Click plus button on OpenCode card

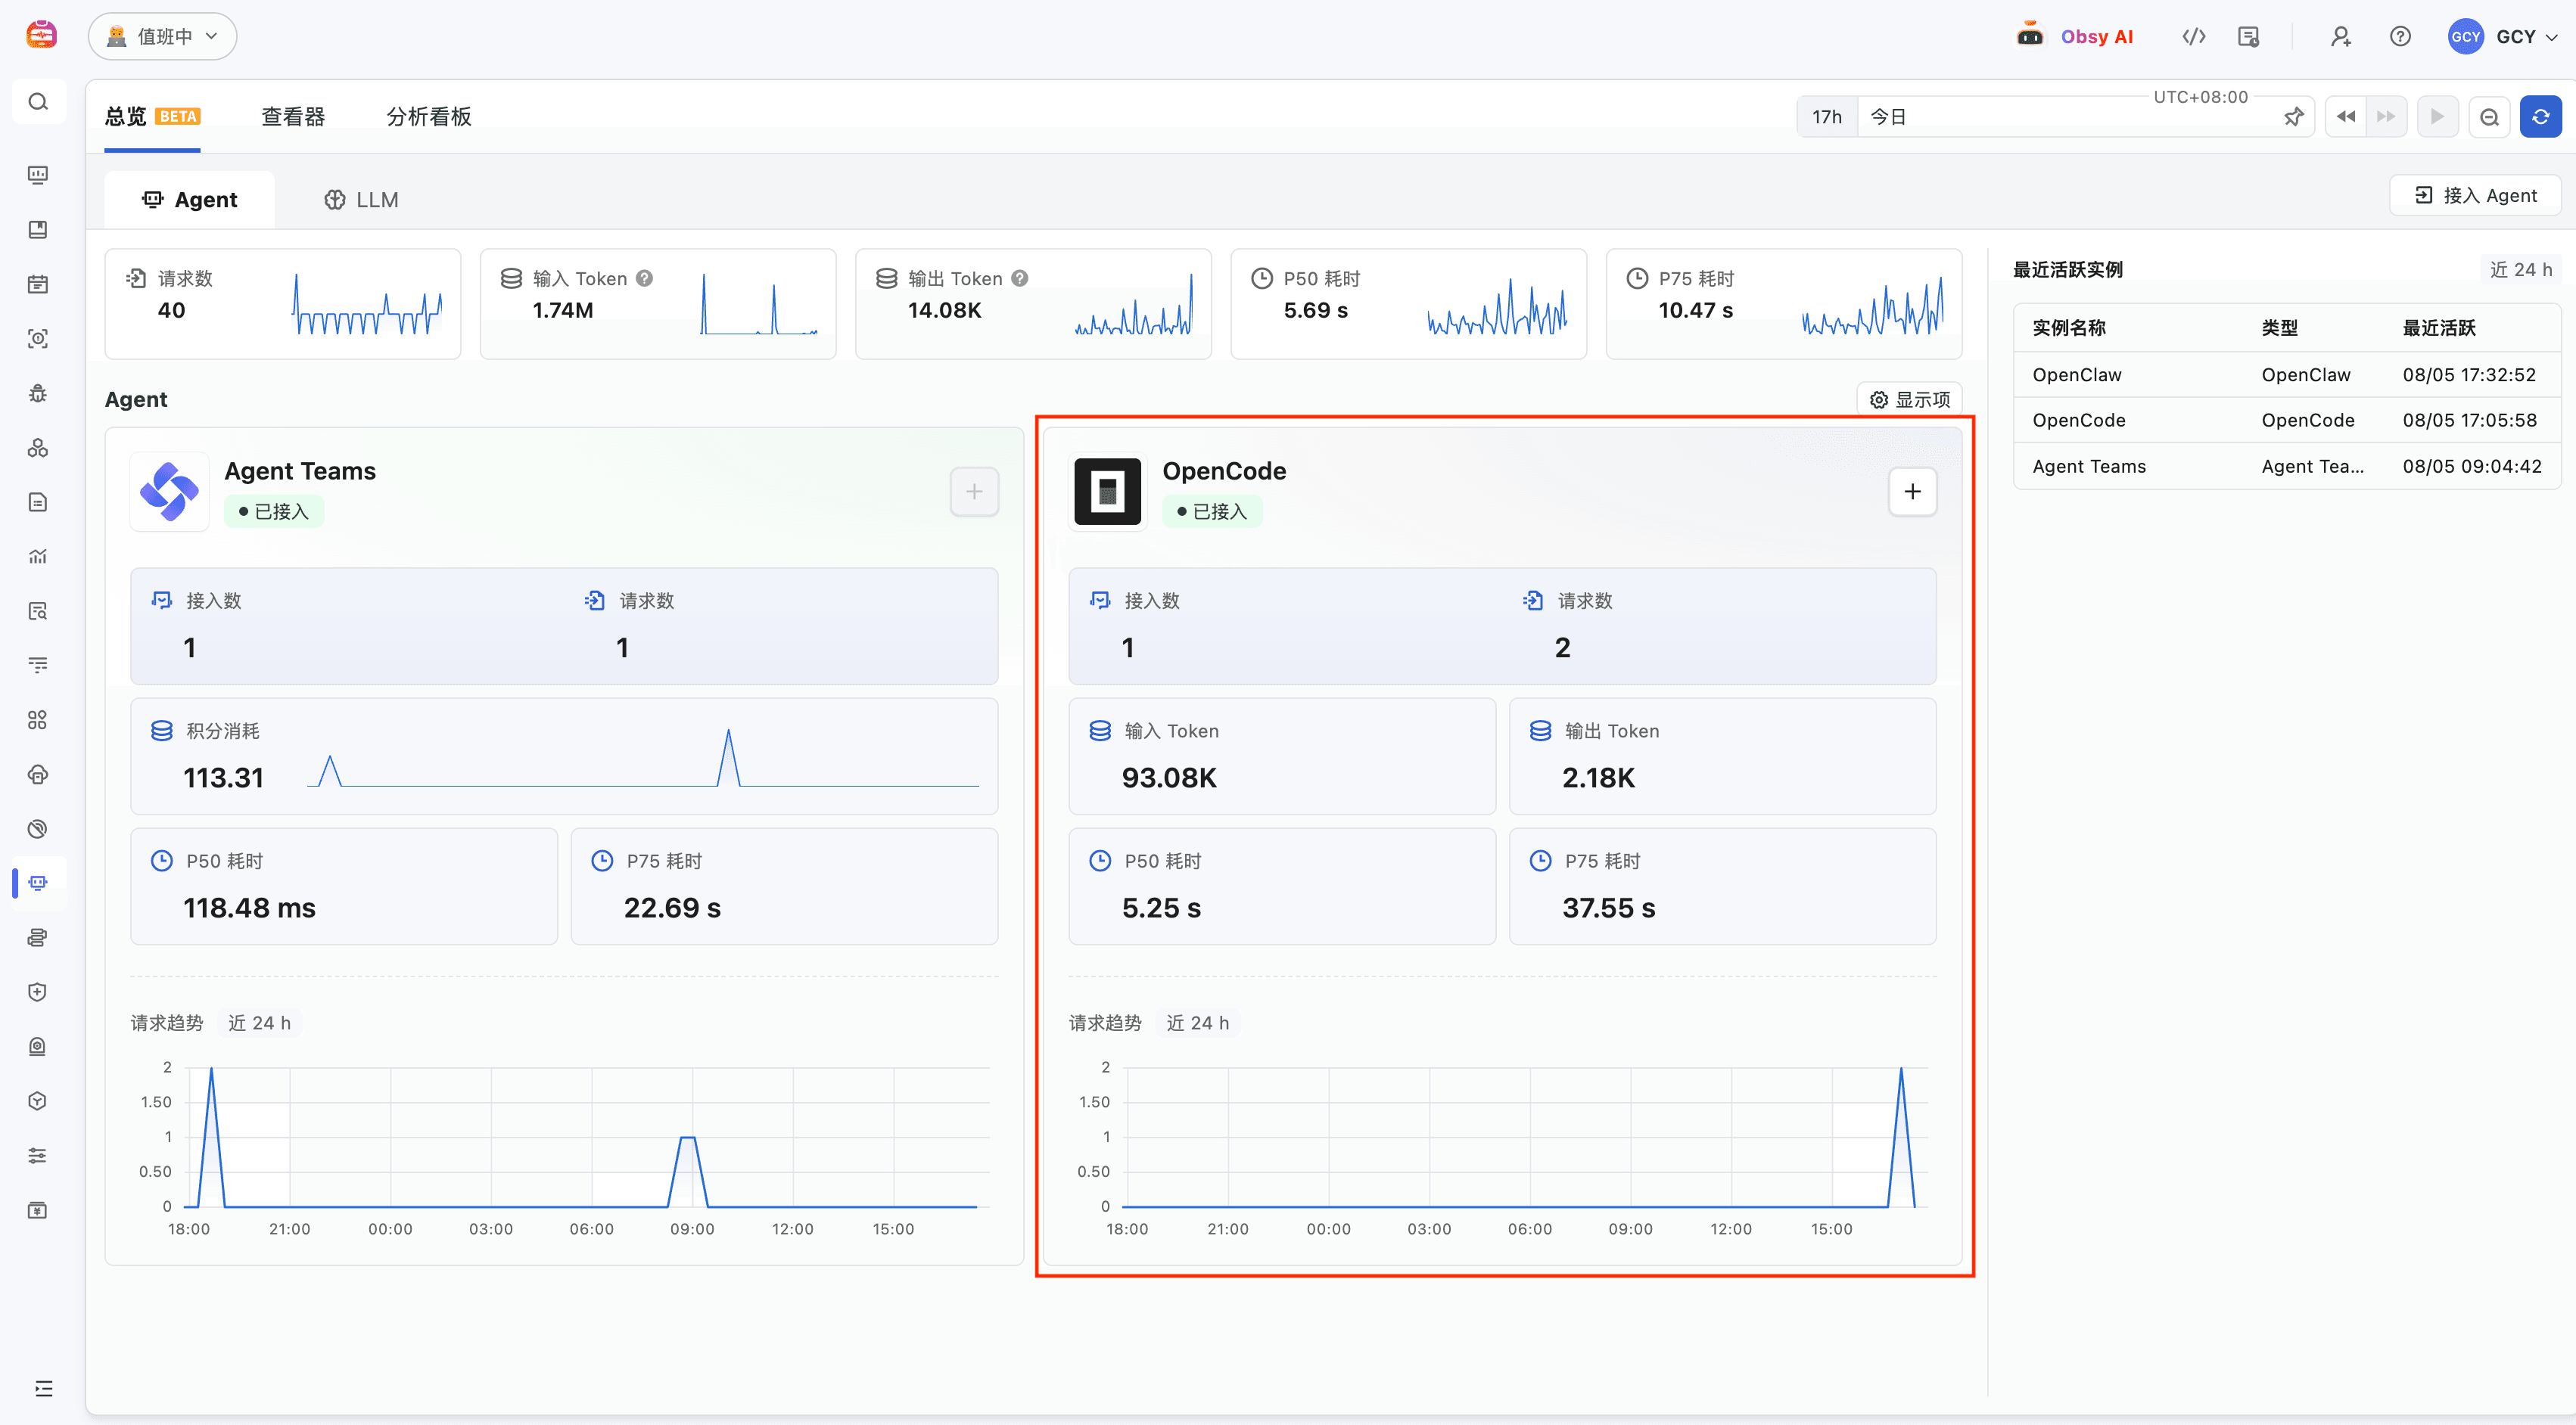click(1912, 491)
